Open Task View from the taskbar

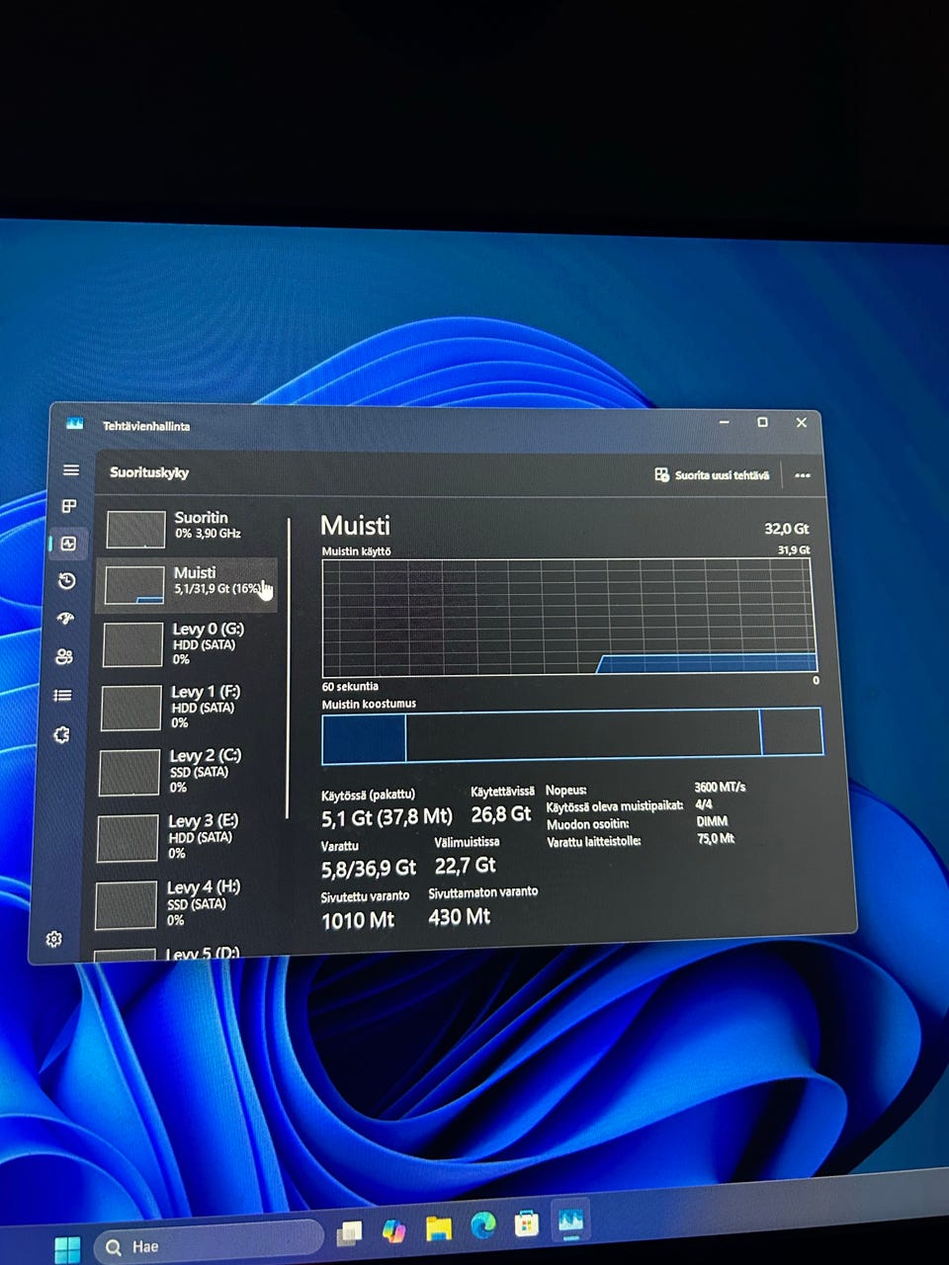click(x=349, y=1232)
